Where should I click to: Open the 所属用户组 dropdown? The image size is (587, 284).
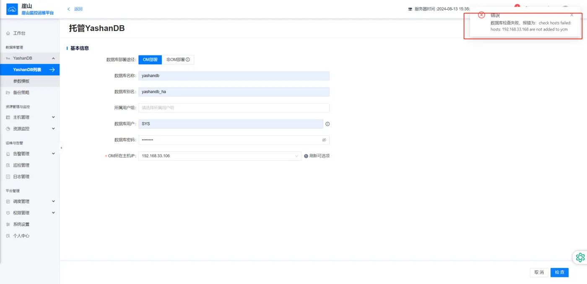[234, 108]
